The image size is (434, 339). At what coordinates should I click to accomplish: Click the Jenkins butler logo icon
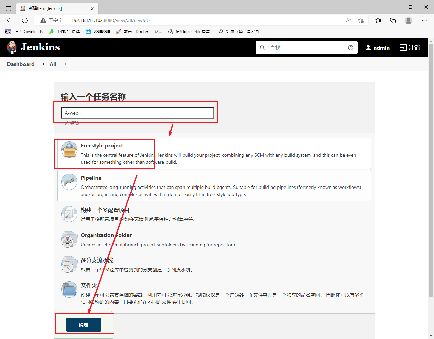coord(12,47)
